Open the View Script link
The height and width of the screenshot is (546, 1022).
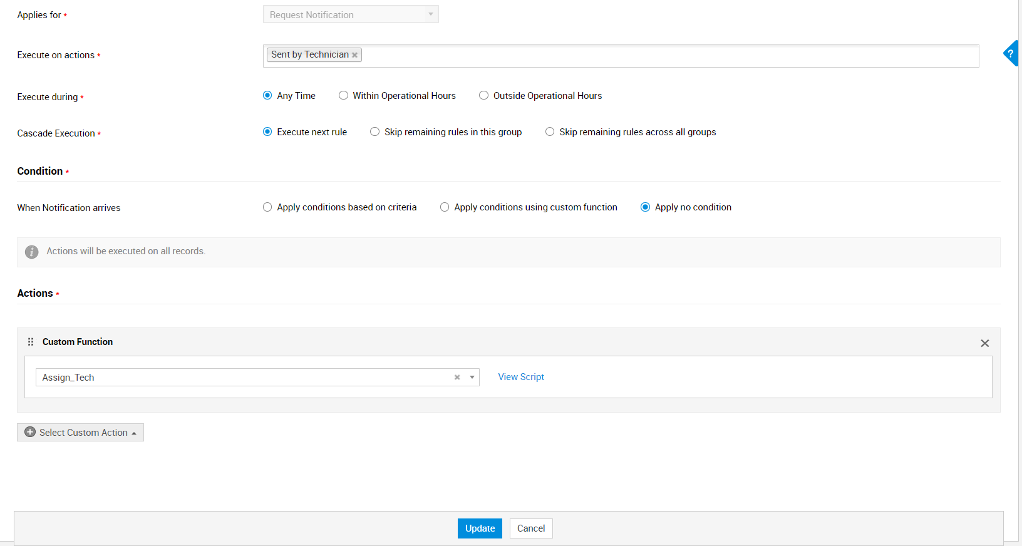pyautogui.click(x=521, y=377)
